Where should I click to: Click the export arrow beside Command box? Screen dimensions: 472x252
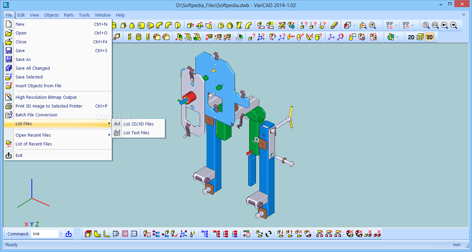[x=69, y=234]
